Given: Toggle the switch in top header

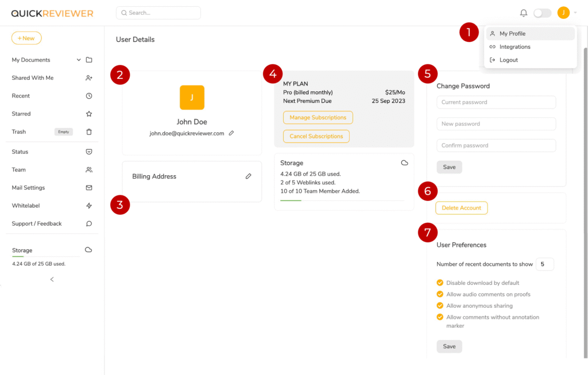Looking at the screenshot, I should point(542,13).
